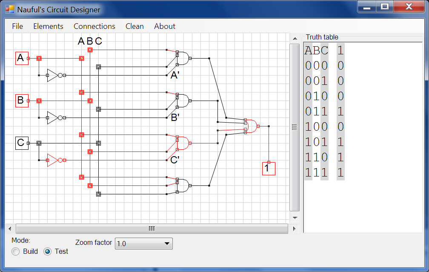Image resolution: width=429 pixels, height=272 pixels.
Task: Open the About menu
Action: pyautogui.click(x=164, y=26)
